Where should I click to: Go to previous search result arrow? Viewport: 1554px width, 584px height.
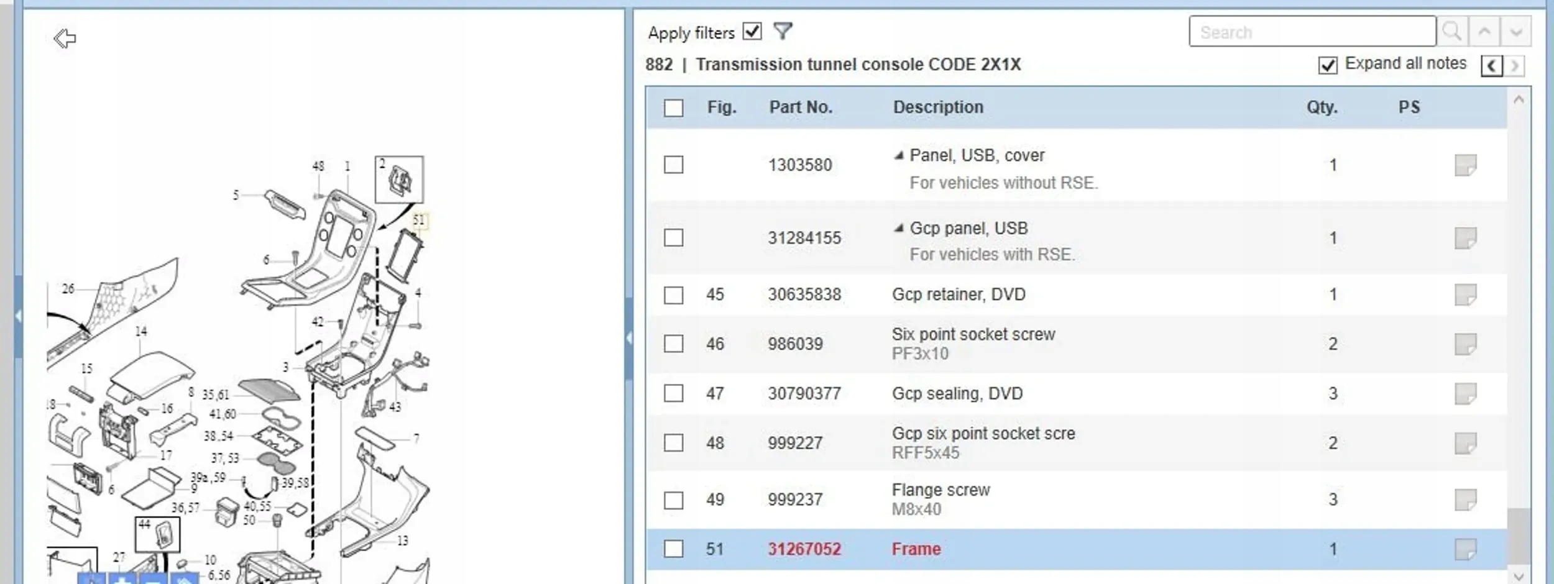(1484, 32)
